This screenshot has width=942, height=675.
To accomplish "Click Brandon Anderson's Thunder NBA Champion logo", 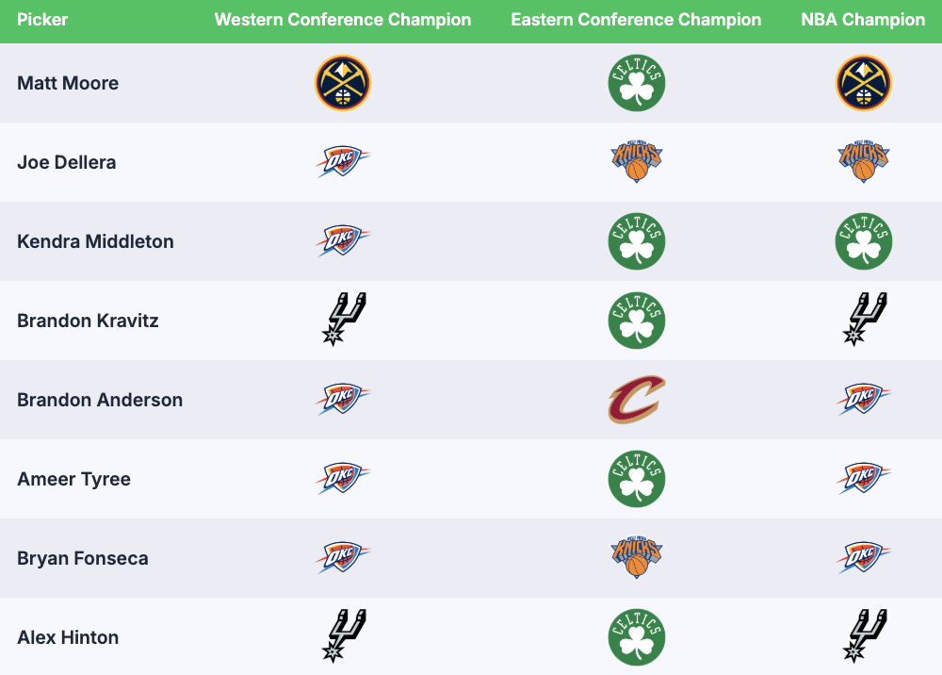I will (864, 400).
